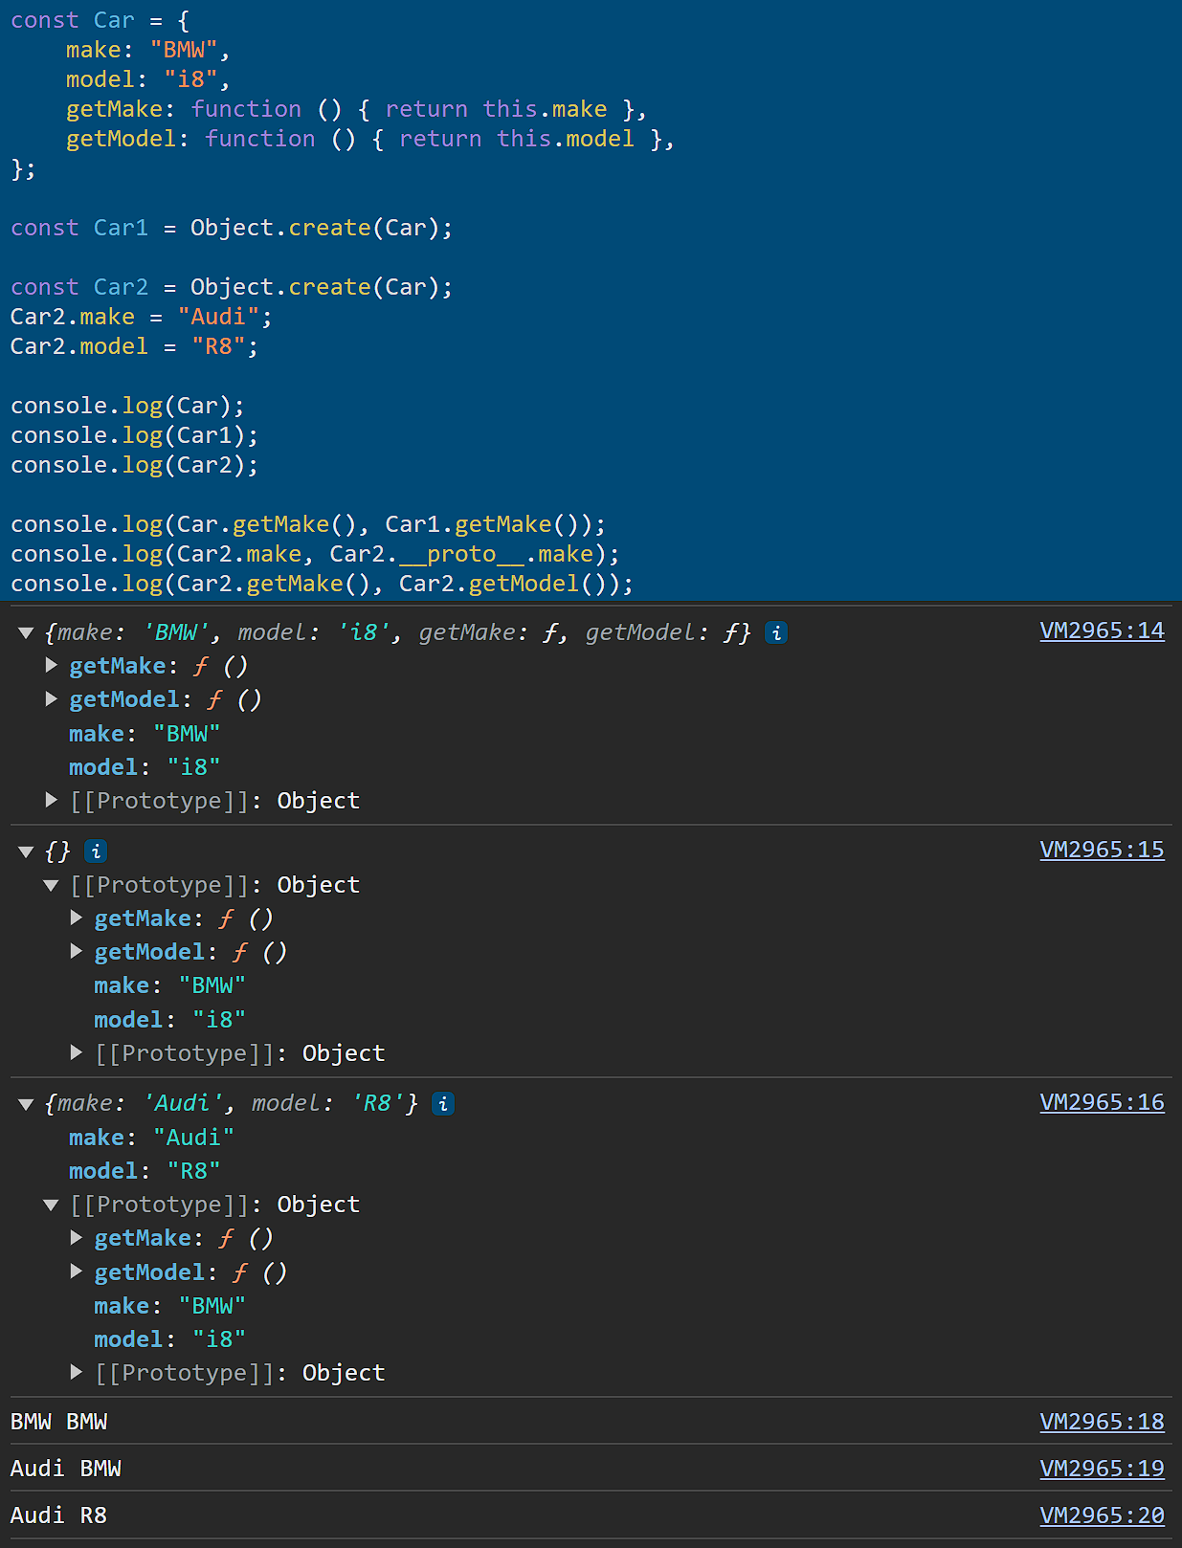
Task: Click the "BMW BMW" console output line
Action: [x=59, y=1422]
